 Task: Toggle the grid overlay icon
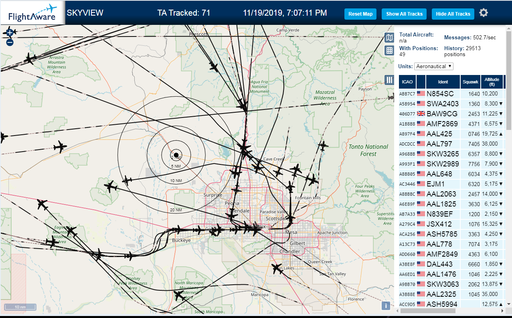(x=389, y=50)
